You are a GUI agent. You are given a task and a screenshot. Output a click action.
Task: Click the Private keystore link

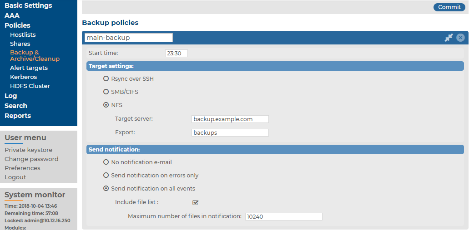(28, 150)
